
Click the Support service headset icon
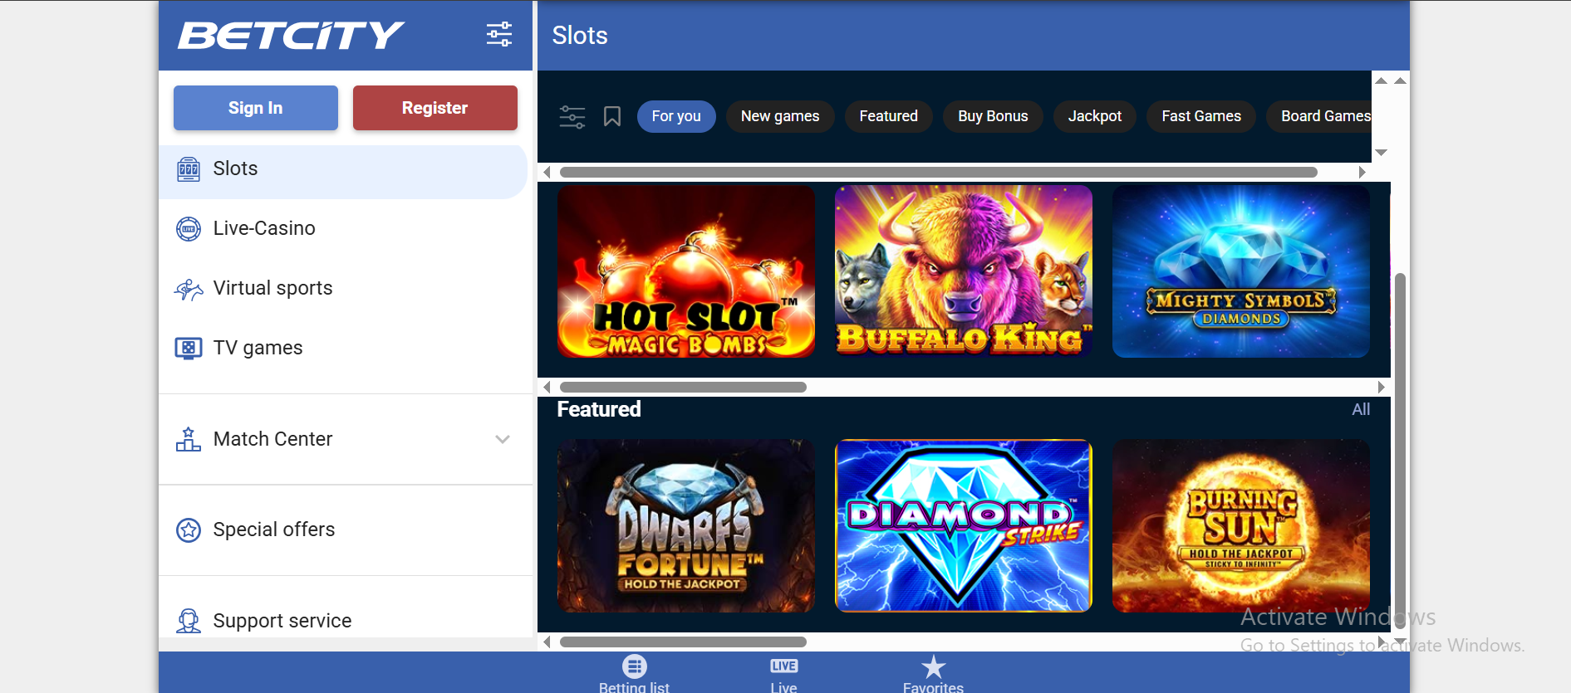coord(189,621)
